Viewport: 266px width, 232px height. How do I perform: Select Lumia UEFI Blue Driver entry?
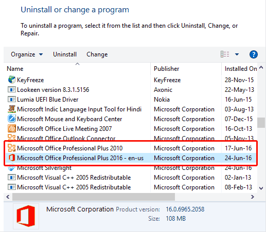click(47, 100)
